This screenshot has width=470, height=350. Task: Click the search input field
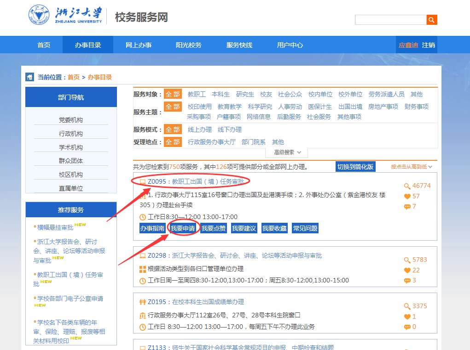[390, 20]
